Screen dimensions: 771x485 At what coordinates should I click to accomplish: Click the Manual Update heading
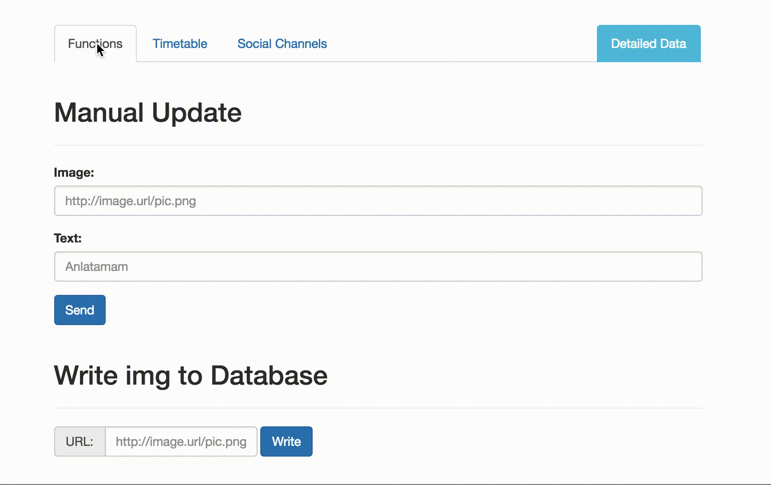pos(148,112)
